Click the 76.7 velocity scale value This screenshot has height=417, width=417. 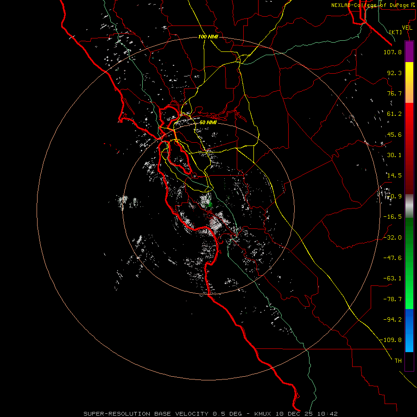click(x=394, y=93)
